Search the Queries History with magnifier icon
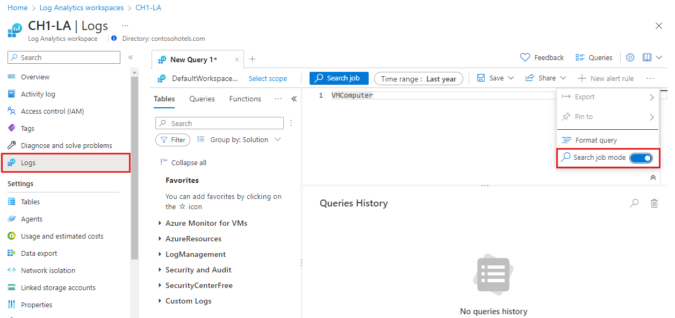The height and width of the screenshot is (318, 675). point(634,203)
